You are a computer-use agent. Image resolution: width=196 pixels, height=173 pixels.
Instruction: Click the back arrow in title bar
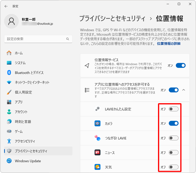6,6
